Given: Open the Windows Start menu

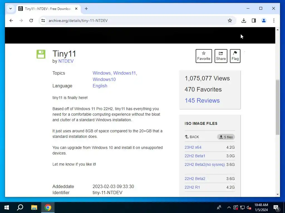Looking at the screenshot, I should pyautogui.click(x=7, y=207).
